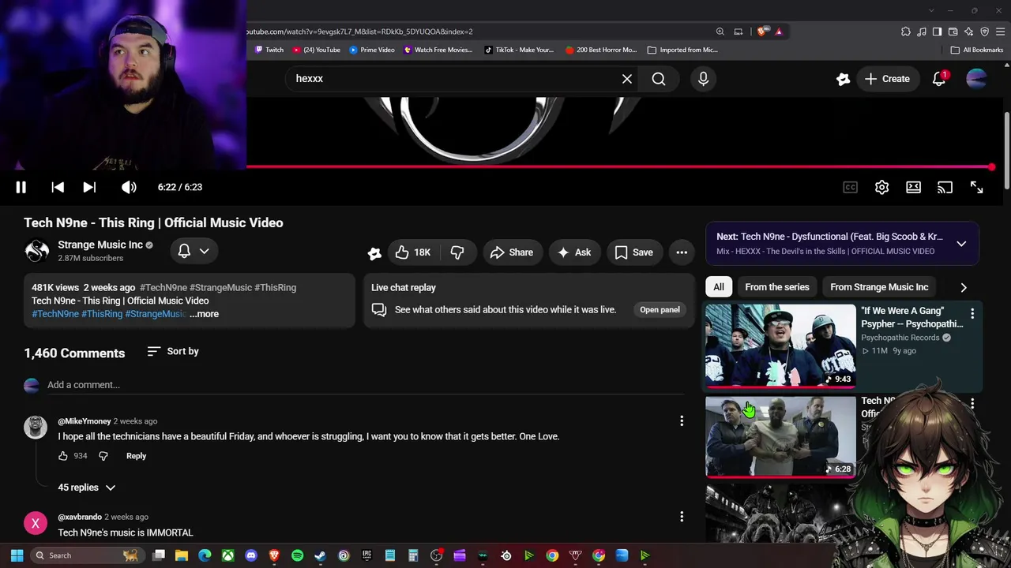Open the YouTube Create menu
The height and width of the screenshot is (568, 1011).
pyautogui.click(x=887, y=79)
